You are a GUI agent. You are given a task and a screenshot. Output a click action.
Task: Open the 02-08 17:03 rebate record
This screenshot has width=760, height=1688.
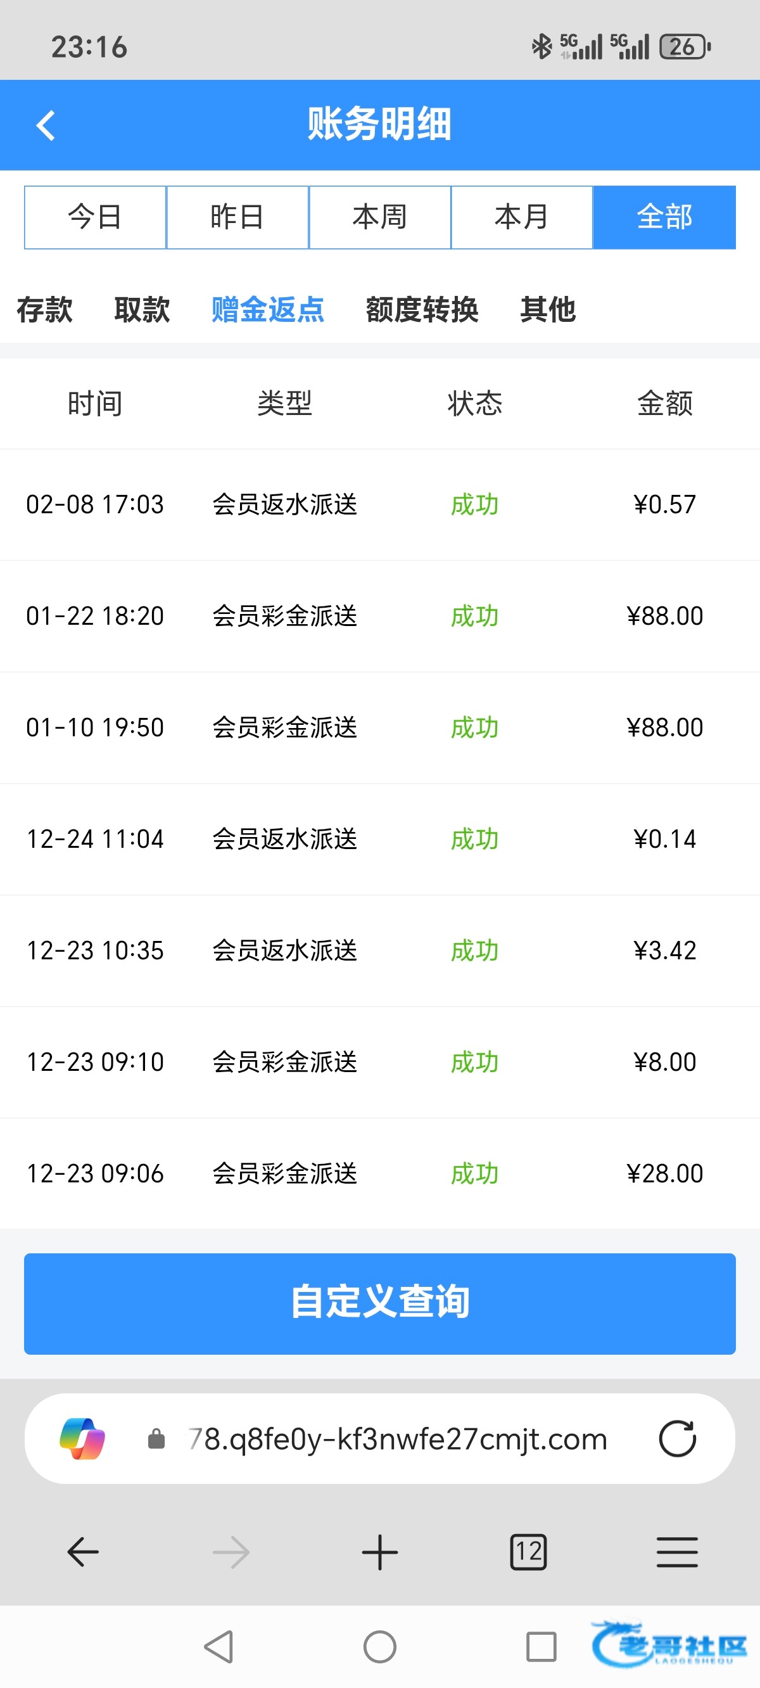pyautogui.click(x=380, y=504)
